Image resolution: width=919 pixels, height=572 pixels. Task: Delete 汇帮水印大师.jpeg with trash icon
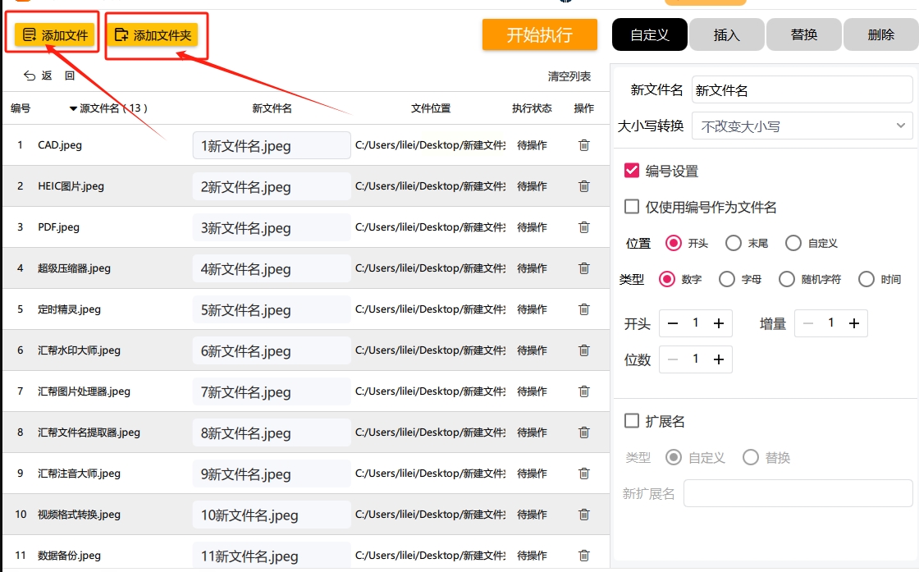click(x=583, y=350)
